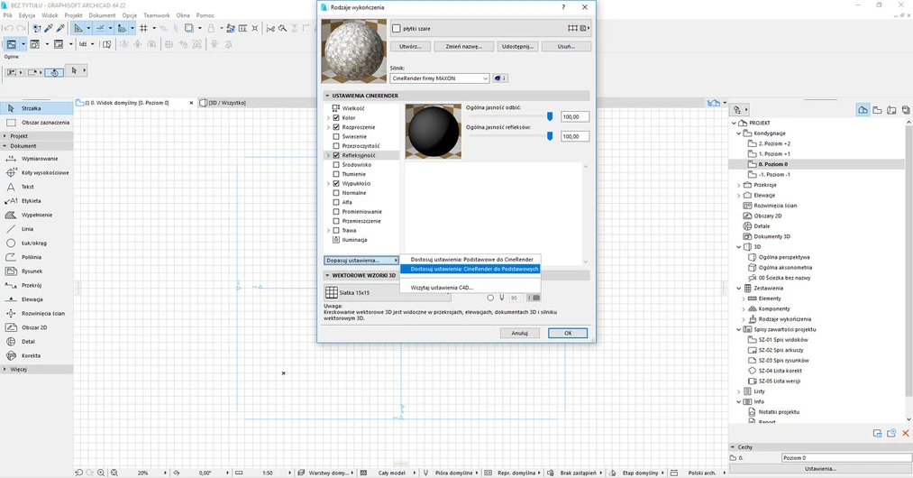Click the Ogólna jasność odbić slider handle
The width and height of the screenshot is (913, 478).
tap(550, 116)
